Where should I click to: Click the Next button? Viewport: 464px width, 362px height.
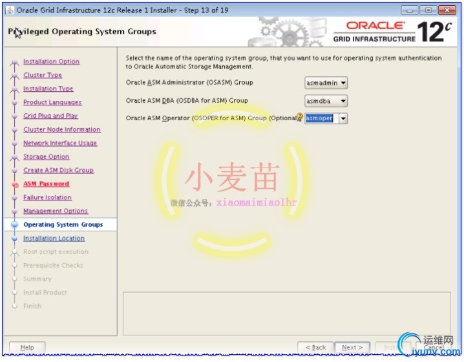click(x=352, y=347)
